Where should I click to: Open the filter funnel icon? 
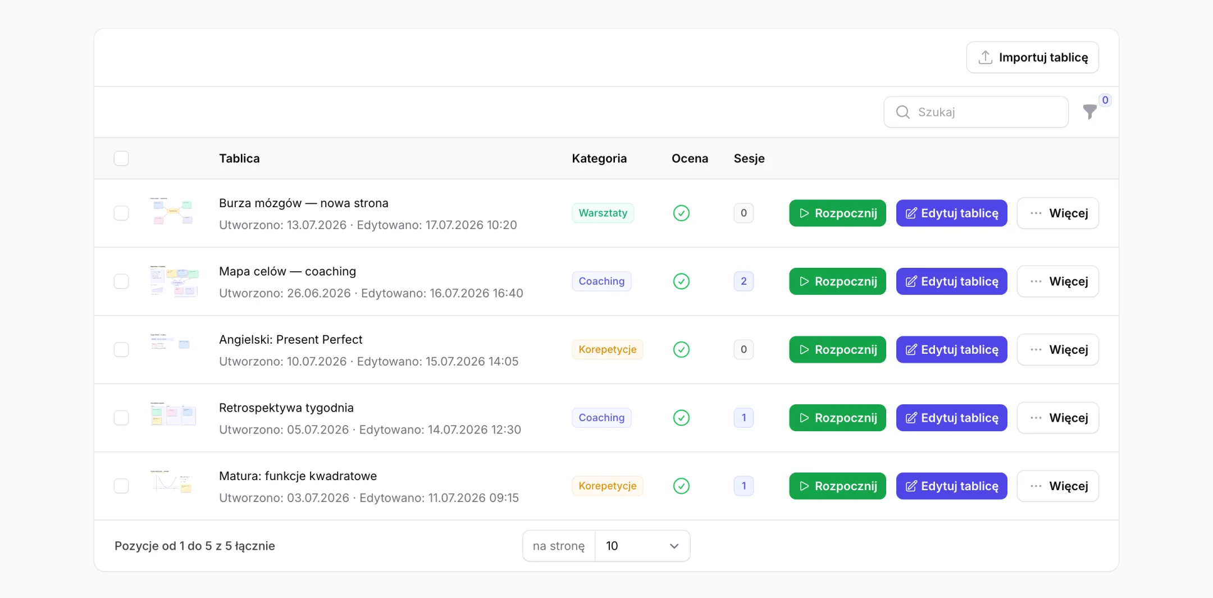[x=1089, y=112]
